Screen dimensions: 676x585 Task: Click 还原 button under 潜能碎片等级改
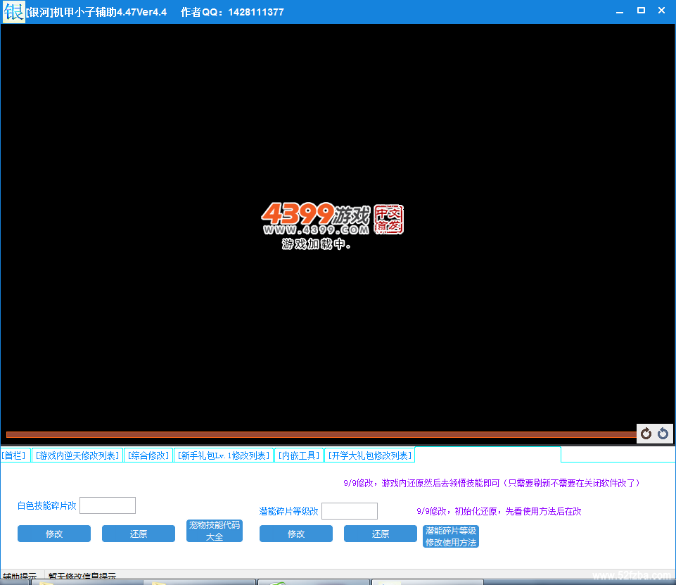[x=381, y=534]
